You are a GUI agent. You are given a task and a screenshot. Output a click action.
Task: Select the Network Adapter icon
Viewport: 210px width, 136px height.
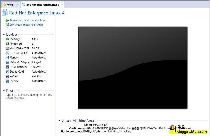point(7,62)
